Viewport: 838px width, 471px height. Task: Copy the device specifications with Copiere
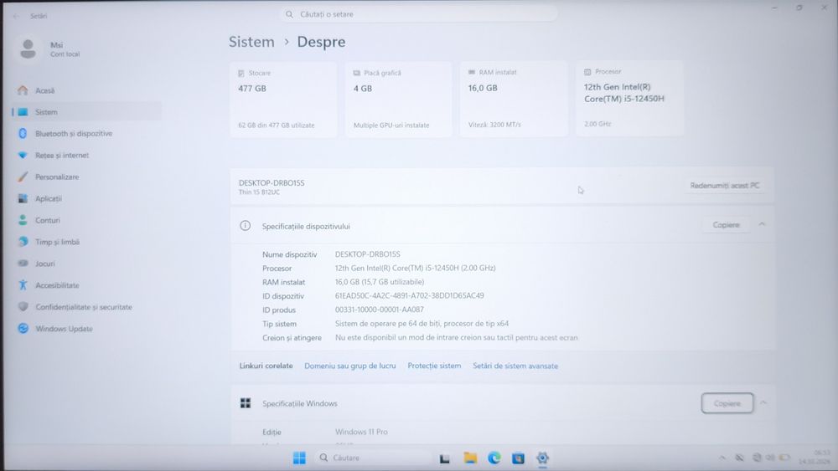(x=727, y=225)
